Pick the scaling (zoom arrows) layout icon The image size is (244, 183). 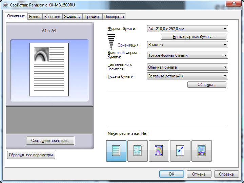180,151
